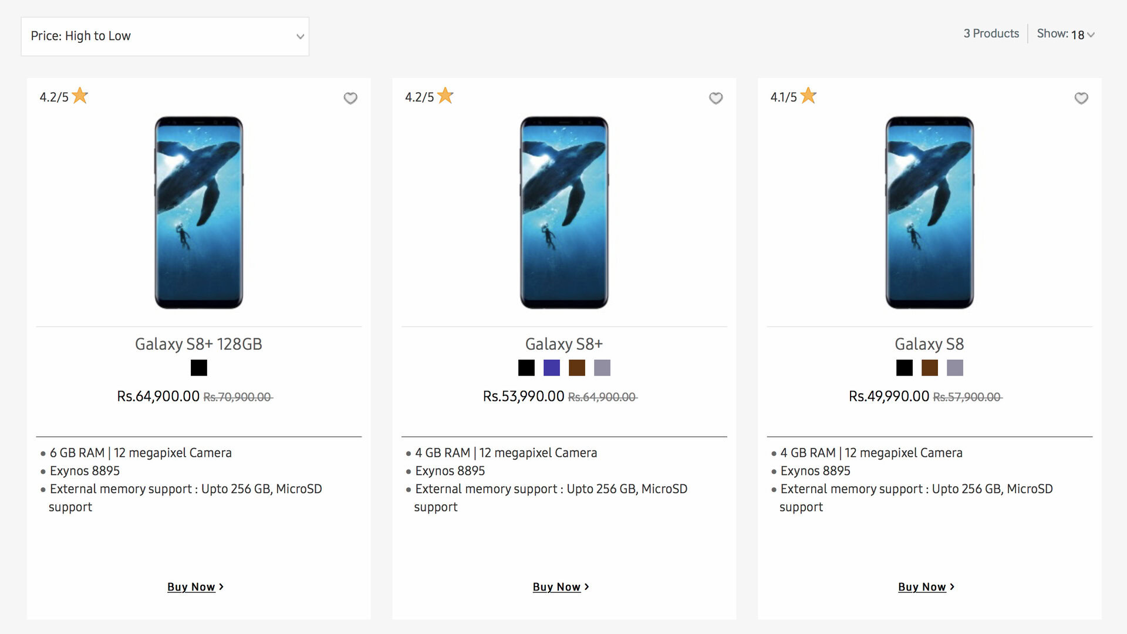Open the Price: High to Low sort dropdown
1127x634 pixels.
tap(165, 36)
